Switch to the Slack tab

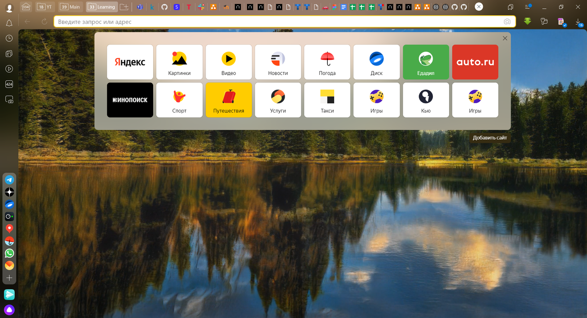[x=201, y=7]
